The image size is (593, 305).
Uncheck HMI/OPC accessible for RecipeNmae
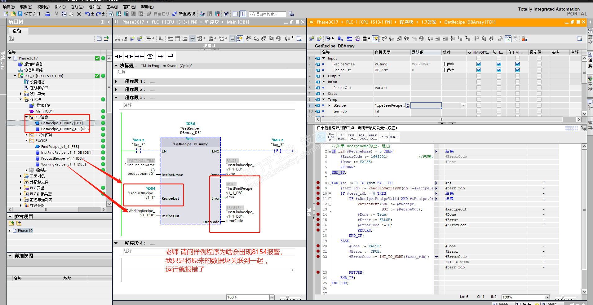(x=479, y=64)
